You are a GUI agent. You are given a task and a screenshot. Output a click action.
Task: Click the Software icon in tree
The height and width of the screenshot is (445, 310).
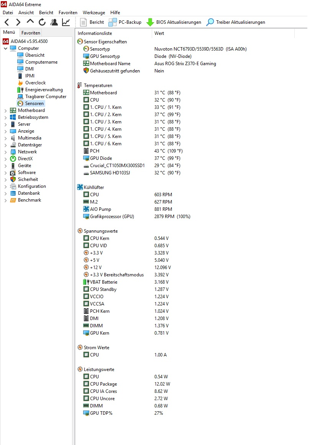click(13, 172)
